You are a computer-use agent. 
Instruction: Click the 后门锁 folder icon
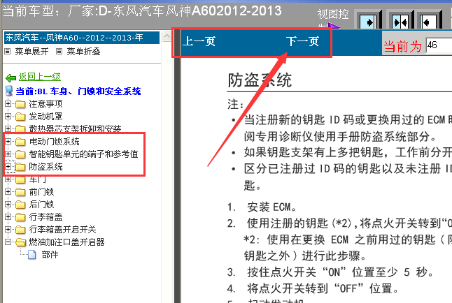pos(20,205)
